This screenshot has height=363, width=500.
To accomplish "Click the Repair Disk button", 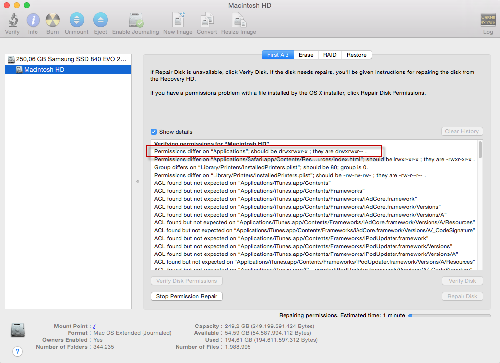I will click(462, 296).
